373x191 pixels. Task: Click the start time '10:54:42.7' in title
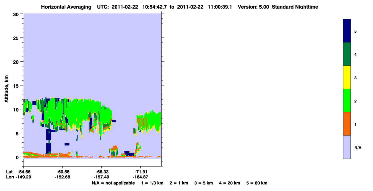coord(154,7)
